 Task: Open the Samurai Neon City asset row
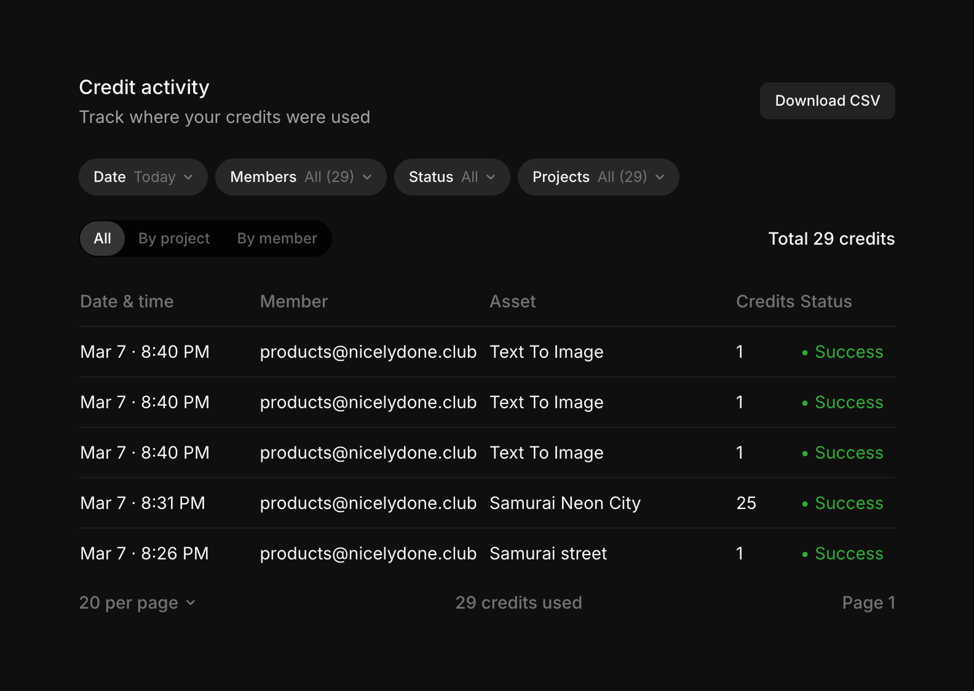pos(564,503)
